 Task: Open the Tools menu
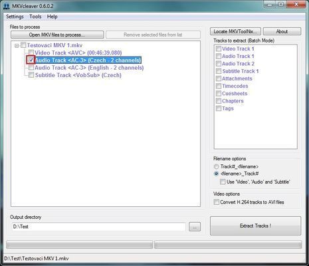(35, 17)
